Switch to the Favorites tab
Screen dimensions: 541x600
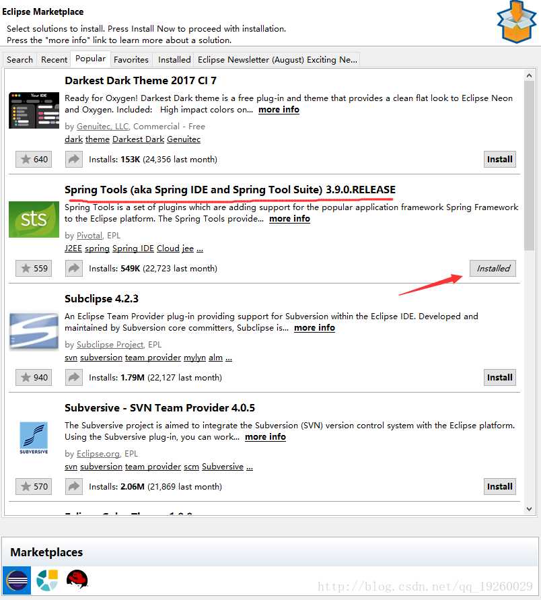point(131,59)
